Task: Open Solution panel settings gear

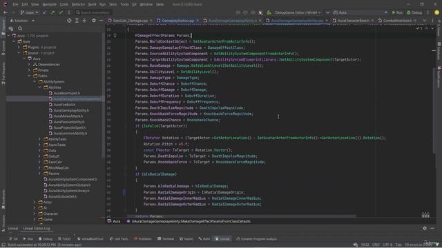Action: coord(94,21)
